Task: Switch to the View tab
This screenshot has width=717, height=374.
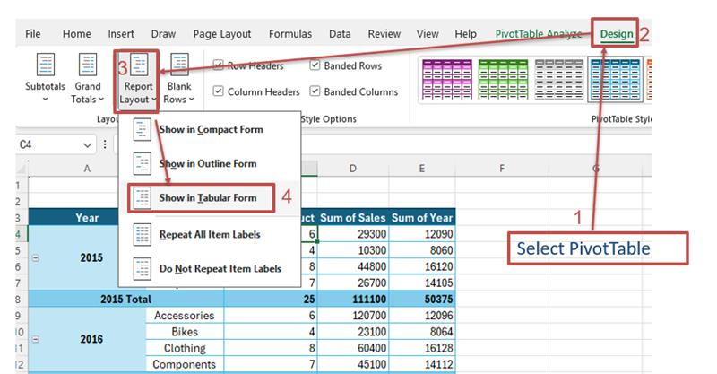Action: pyautogui.click(x=428, y=34)
